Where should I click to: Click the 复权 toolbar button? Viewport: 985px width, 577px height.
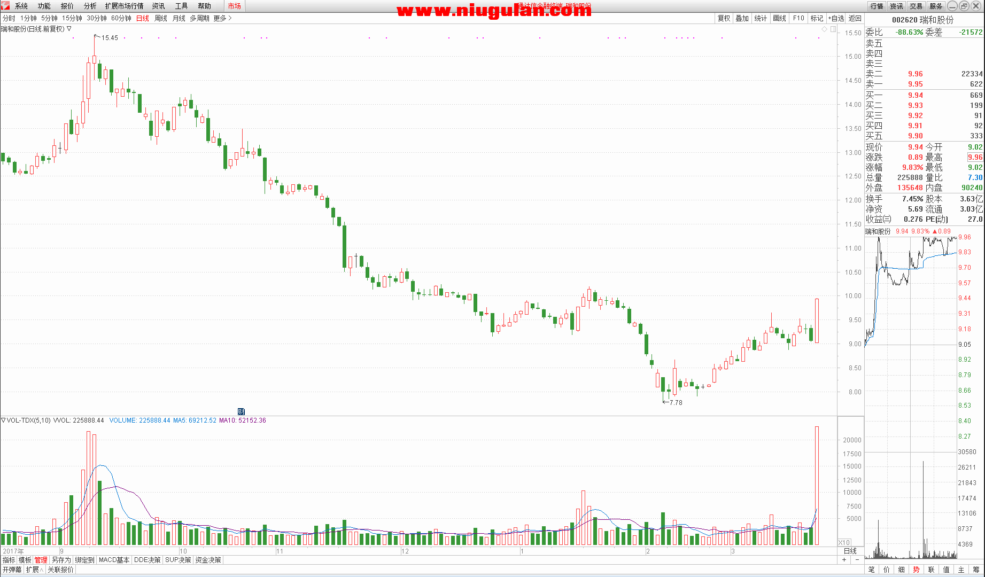(x=724, y=18)
